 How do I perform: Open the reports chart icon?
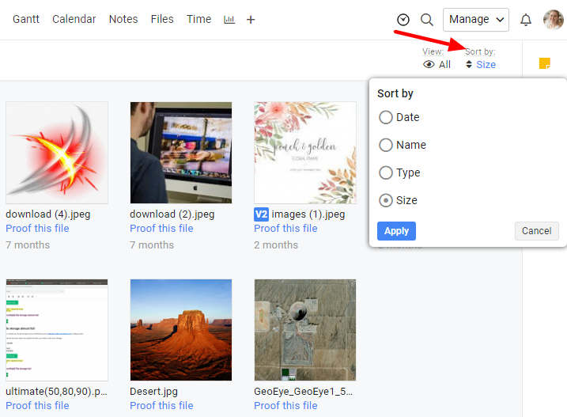229,20
